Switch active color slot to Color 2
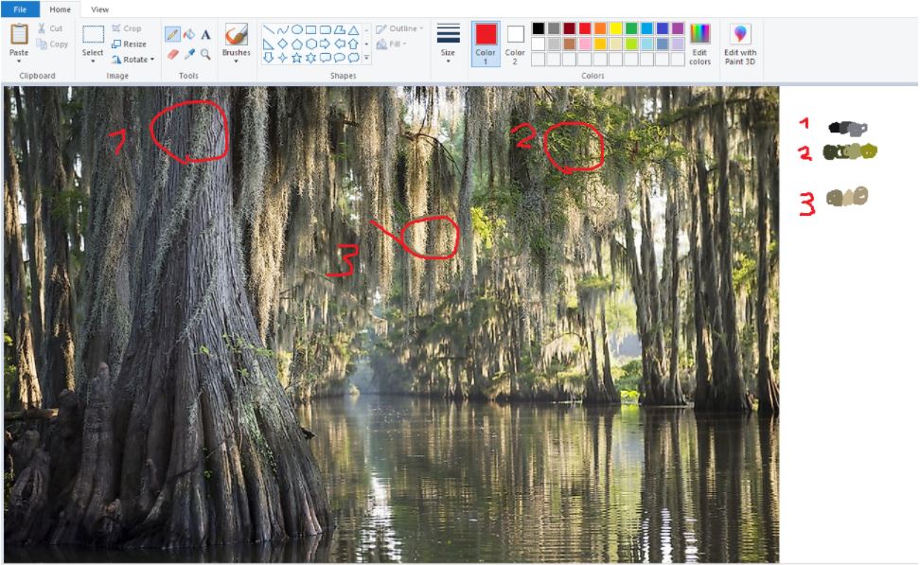This screenshot has height=565, width=920. (515, 44)
